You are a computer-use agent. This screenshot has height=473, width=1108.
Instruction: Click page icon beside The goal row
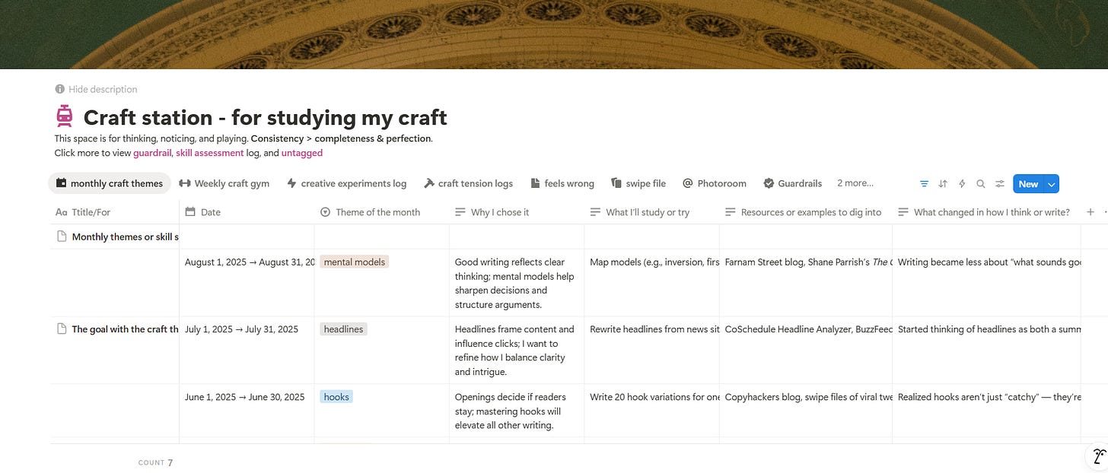pos(62,329)
